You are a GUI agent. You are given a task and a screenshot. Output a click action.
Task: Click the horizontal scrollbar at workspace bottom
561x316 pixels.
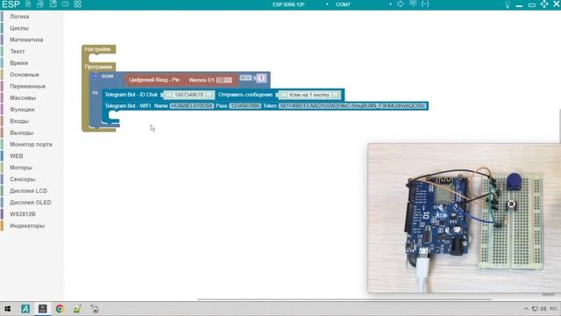[344, 299]
